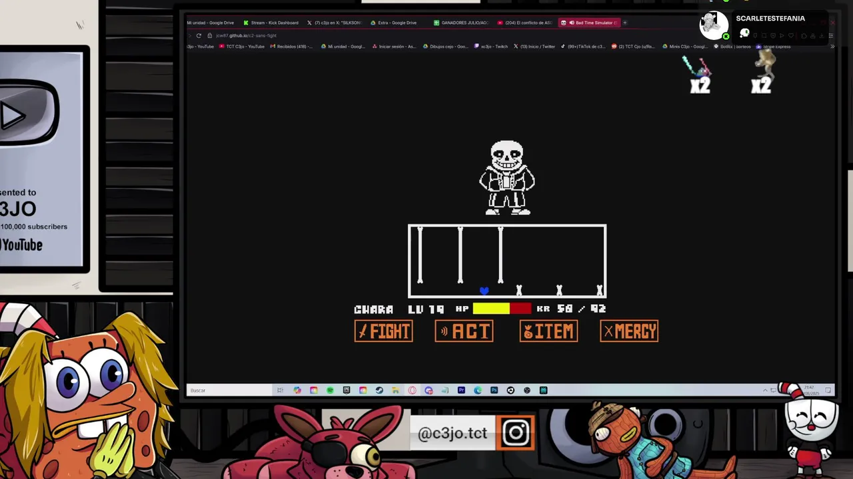
Task: Open xc3jo - Twitch bookmark
Action: 490,47
